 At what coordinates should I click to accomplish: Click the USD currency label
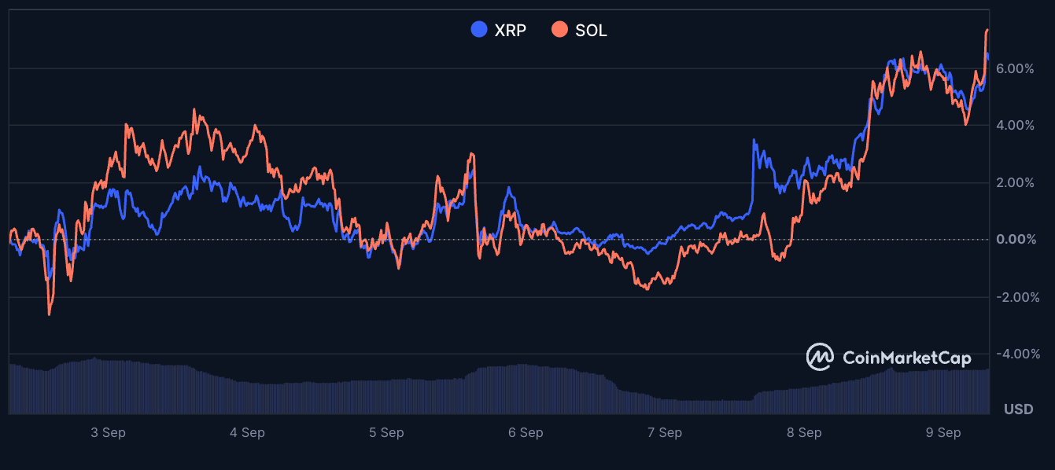[1018, 409]
